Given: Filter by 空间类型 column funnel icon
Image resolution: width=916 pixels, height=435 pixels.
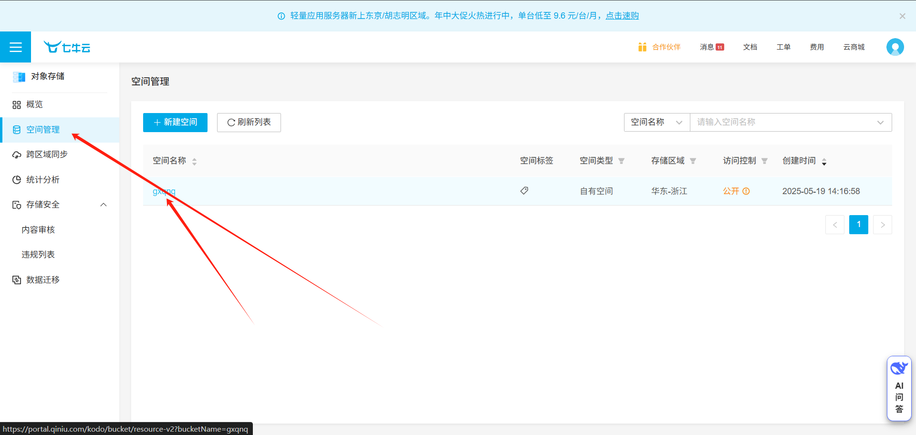Looking at the screenshot, I should tap(621, 161).
